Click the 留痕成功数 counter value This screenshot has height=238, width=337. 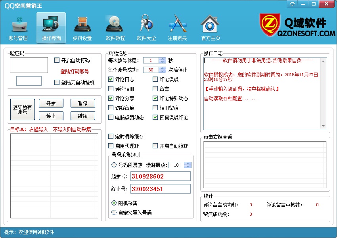pos(251,214)
